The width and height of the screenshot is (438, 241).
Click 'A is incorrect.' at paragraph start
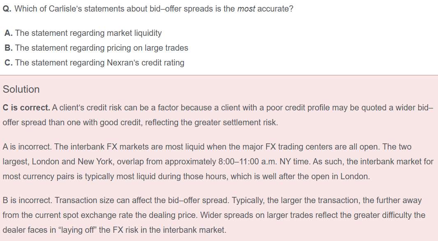26,147
